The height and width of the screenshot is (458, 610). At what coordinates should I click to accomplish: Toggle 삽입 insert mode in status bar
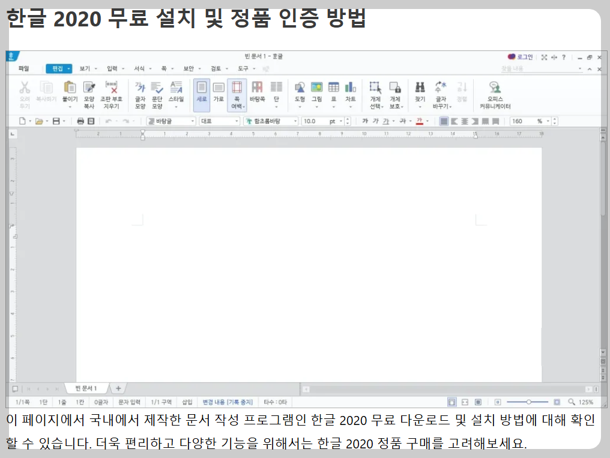pyautogui.click(x=187, y=402)
